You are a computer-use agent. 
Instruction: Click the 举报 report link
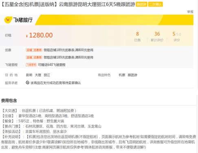pos(190,12)
